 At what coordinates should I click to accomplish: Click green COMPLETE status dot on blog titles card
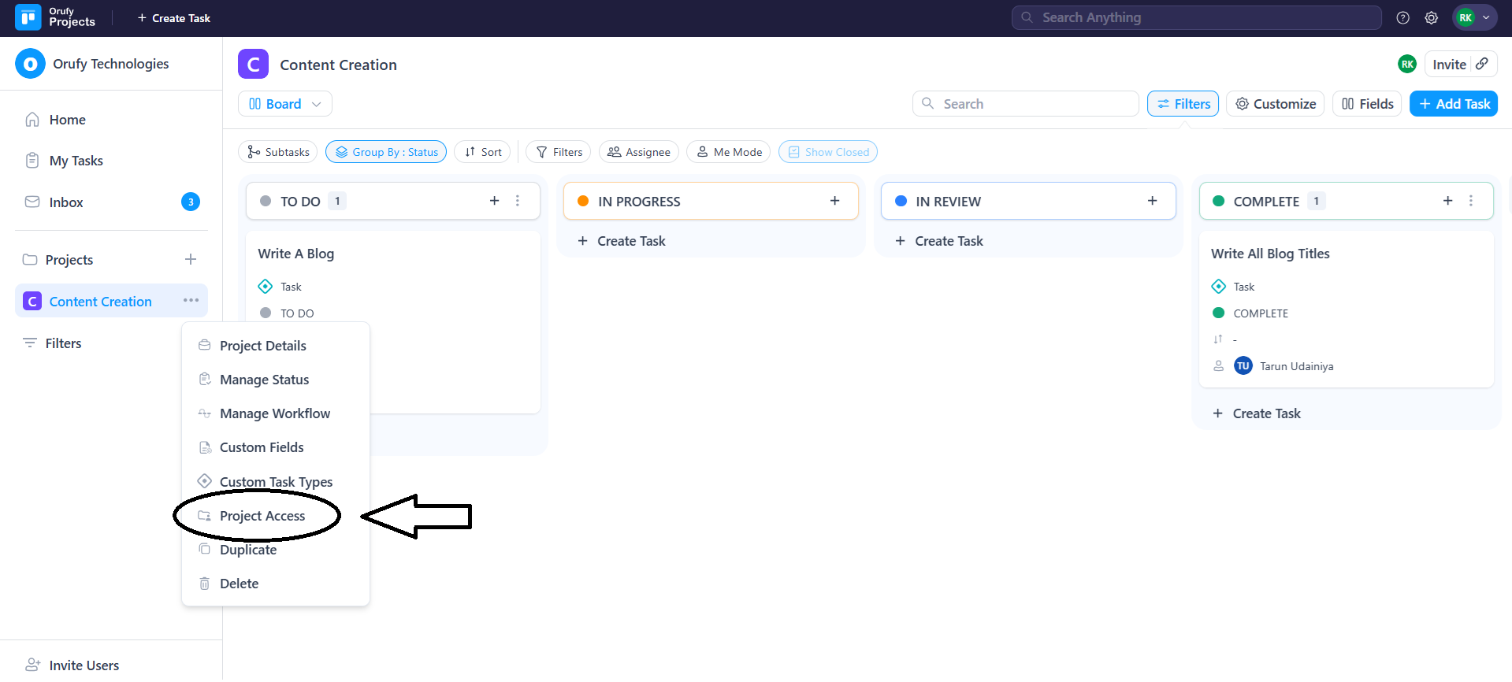pos(1218,313)
